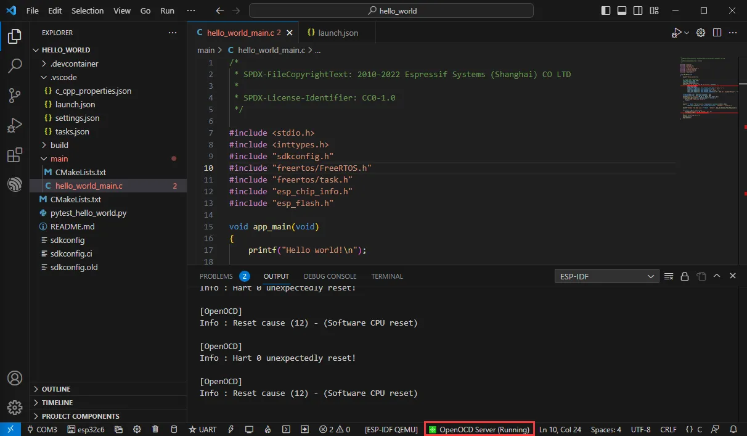Expand the build folder in Explorer

[59, 145]
